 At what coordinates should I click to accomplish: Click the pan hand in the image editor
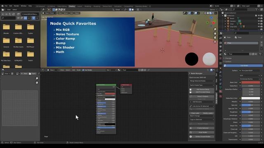click(x=37, y=83)
